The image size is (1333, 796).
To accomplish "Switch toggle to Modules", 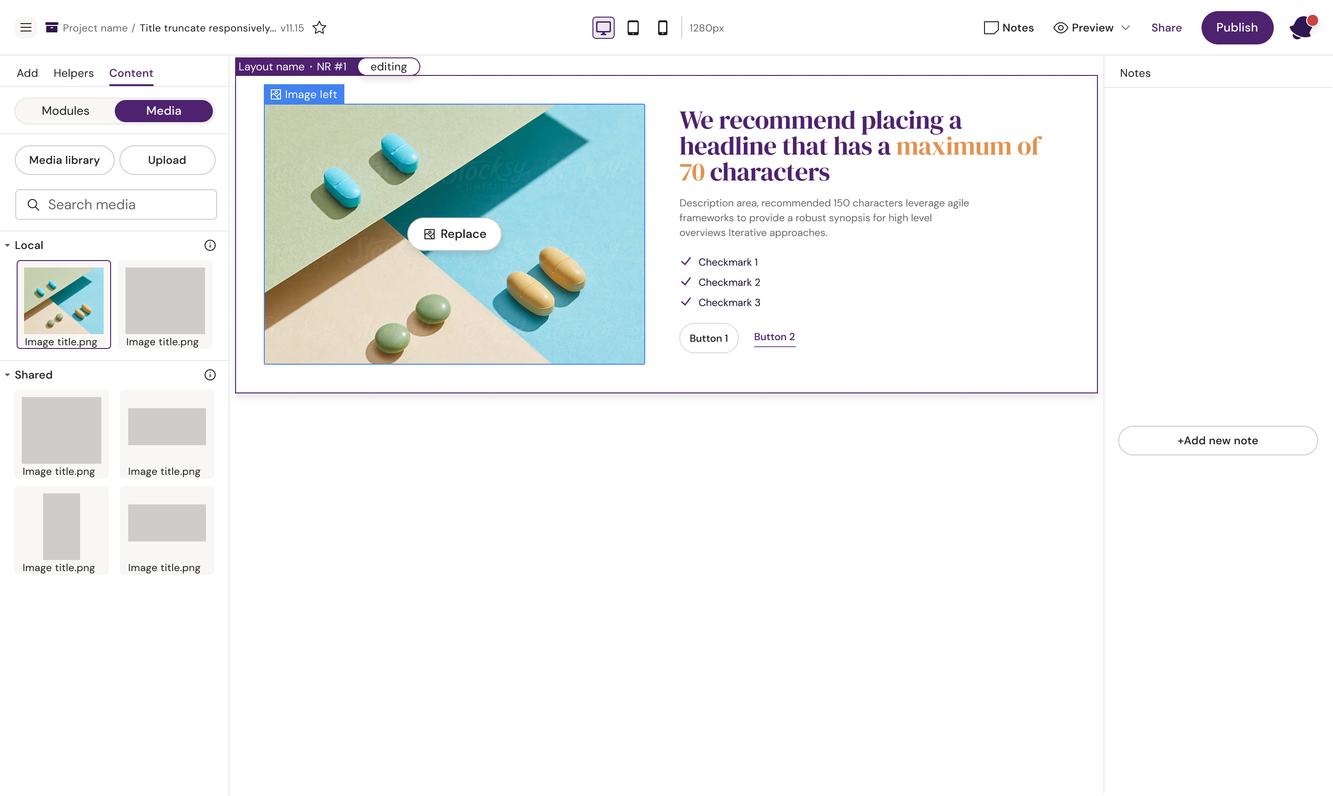I will point(65,111).
